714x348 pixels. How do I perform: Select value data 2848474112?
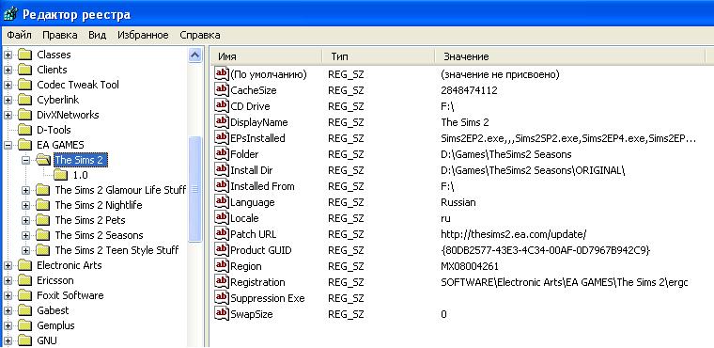tap(469, 90)
